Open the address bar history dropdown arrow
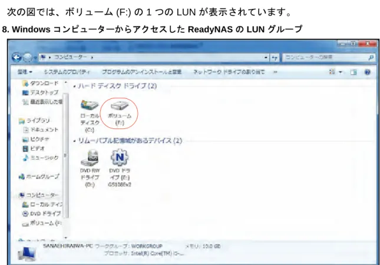Image resolution: width=380 pixels, height=265 pixels. click(x=266, y=58)
